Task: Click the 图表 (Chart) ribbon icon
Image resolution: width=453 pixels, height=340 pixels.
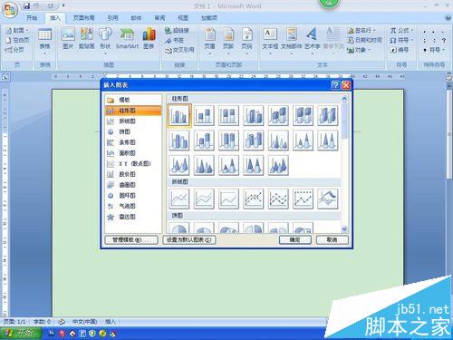Action: click(149, 38)
